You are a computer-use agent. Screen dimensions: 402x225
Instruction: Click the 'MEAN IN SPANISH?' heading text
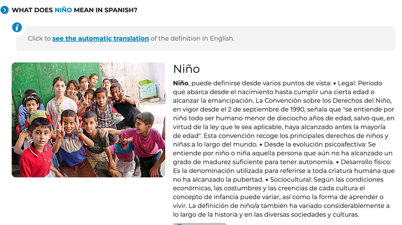click(x=106, y=10)
